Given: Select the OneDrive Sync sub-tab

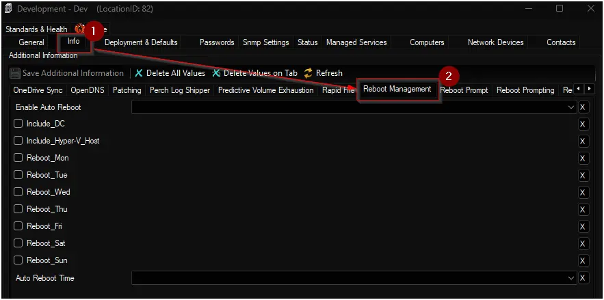Looking at the screenshot, I should pos(38,90).
